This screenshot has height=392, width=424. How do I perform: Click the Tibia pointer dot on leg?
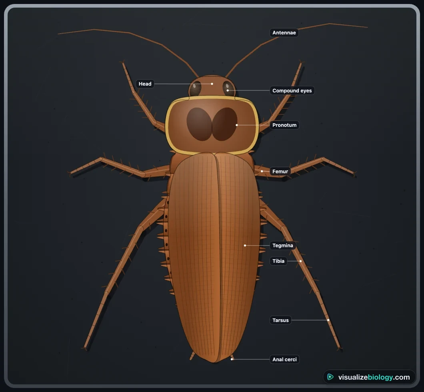click(300, 261)
